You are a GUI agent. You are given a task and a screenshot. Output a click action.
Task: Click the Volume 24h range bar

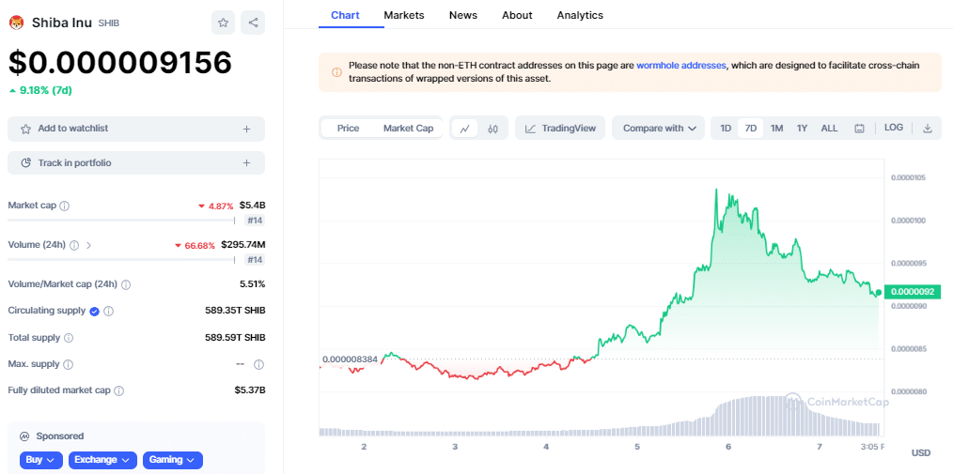coord(122,260)
